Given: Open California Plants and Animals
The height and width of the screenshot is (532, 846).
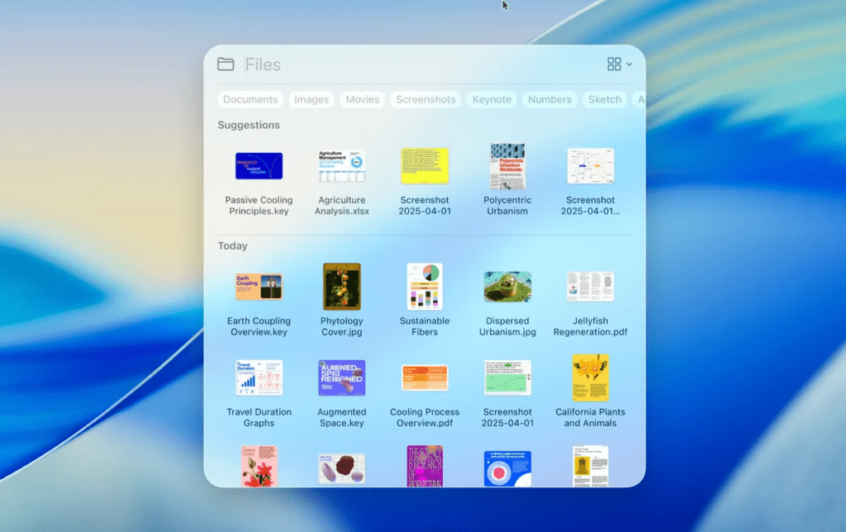Looking at the screenshot, I should pos(590,392).
